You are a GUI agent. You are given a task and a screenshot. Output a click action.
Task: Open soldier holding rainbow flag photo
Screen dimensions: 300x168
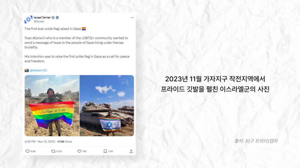coord(52,106)
